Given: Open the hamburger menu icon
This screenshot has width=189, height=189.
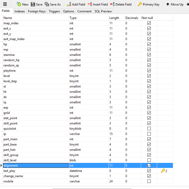Looking at the screenshot, I should point(5,4).
